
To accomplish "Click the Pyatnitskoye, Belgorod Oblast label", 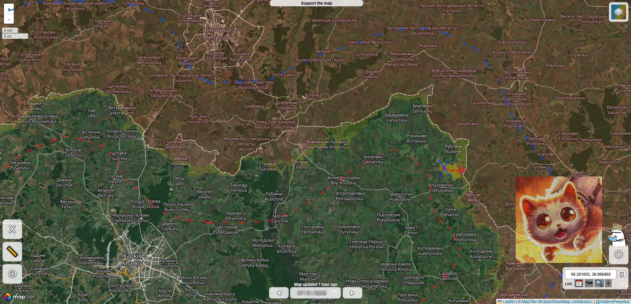I will 515,99.
